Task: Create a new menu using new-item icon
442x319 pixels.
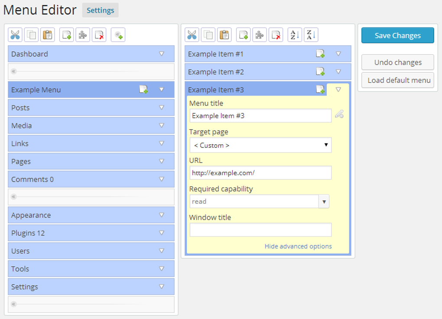Action: click(66, 35)
